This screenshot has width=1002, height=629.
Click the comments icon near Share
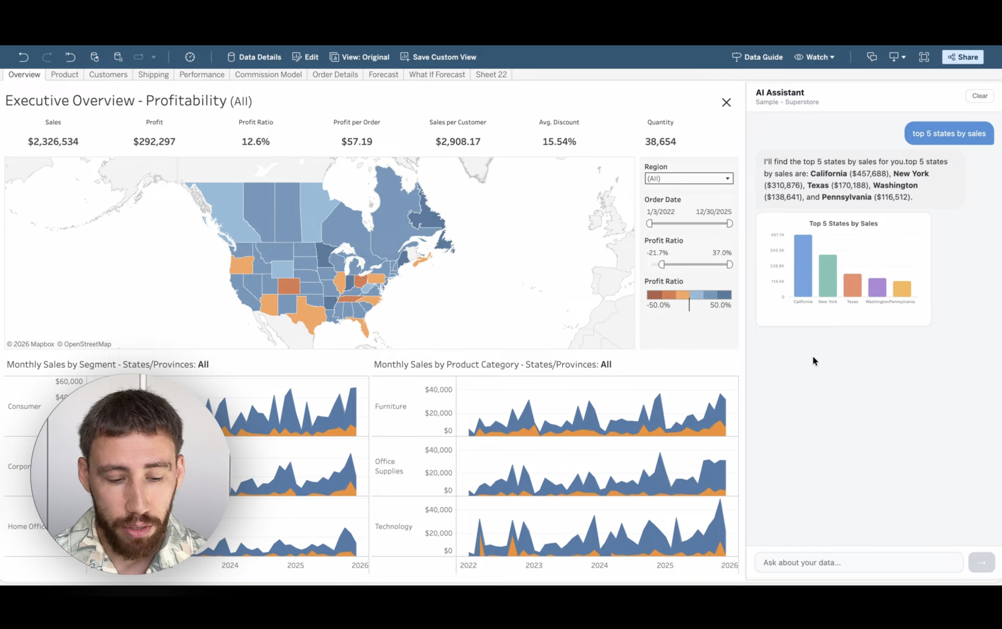point(872,57)
